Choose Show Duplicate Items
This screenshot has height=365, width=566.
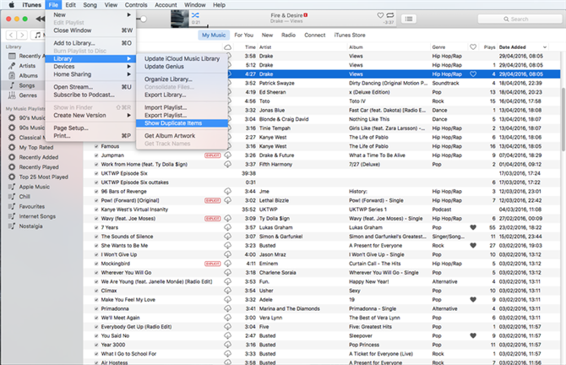click(182, 123)
